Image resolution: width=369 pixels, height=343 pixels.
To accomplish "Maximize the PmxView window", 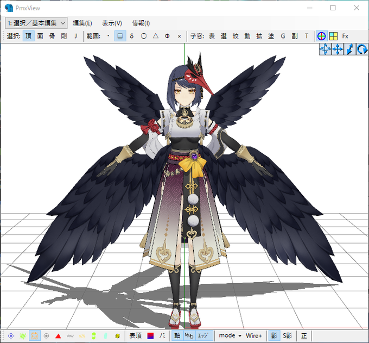I will (x=333, y=8).
